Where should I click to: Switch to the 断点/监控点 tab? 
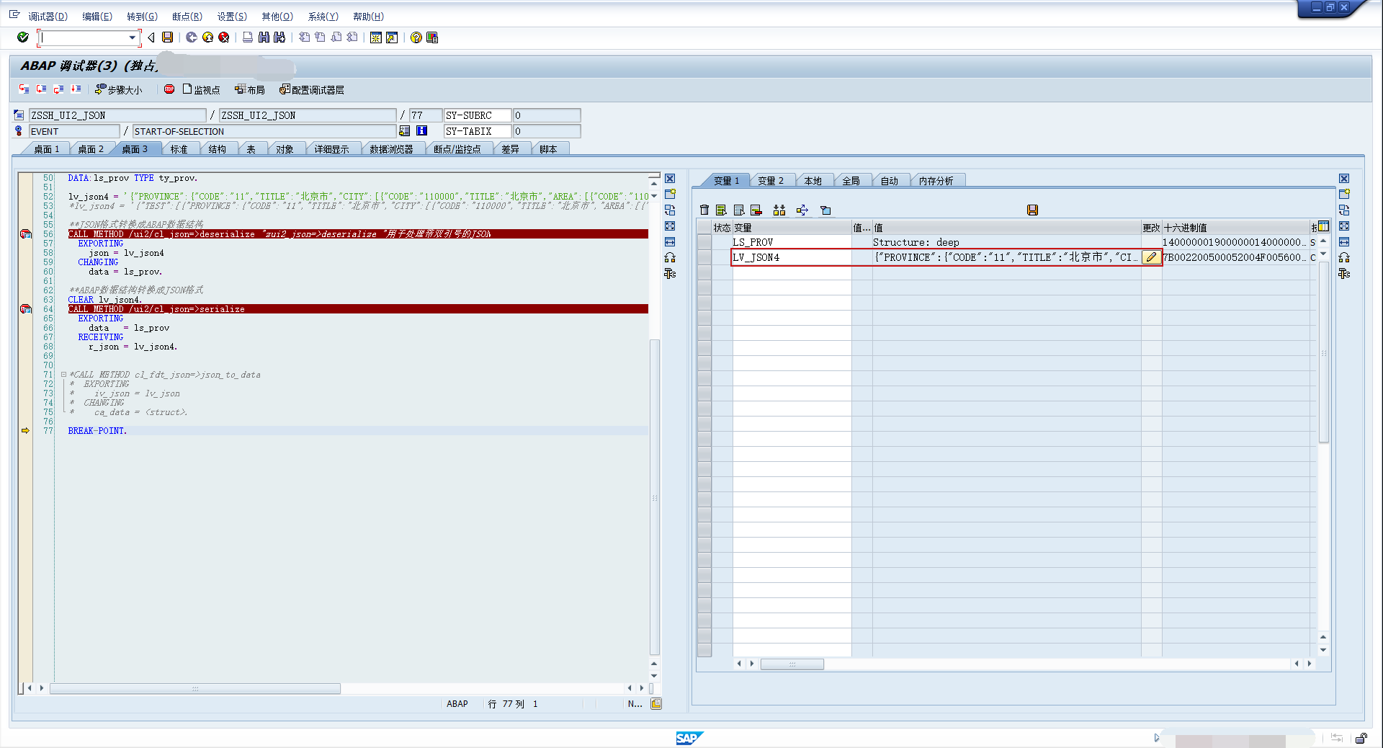pos(457,149)
